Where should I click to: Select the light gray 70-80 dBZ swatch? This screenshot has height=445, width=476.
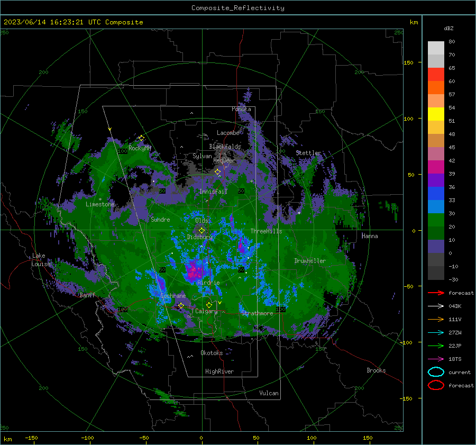[x=436, y=48]
